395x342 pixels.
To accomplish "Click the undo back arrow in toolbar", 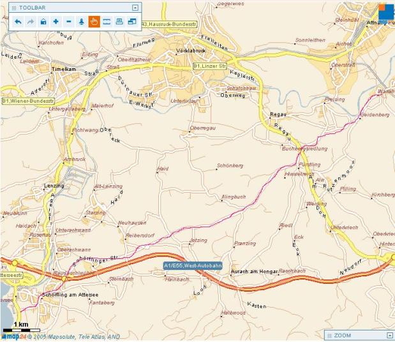I will pyautogui.click(x=18, y=22).
